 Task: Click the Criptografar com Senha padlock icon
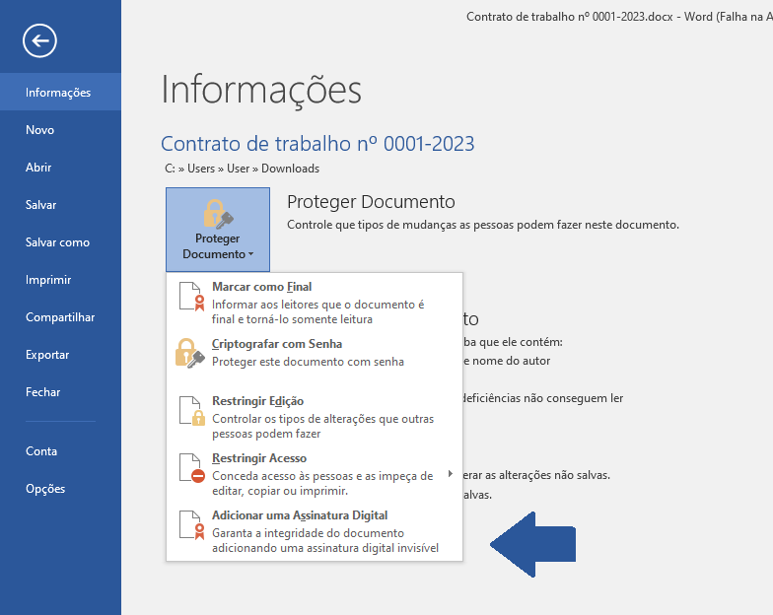point(189,353)
